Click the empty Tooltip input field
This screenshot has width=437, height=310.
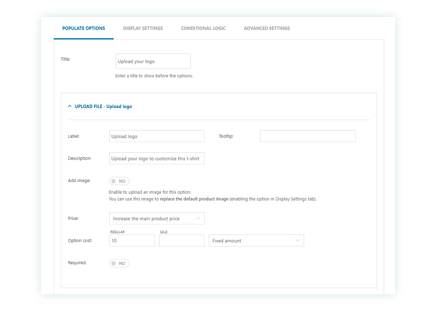point(307,136)
